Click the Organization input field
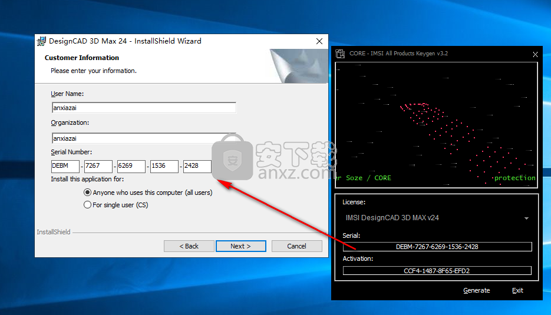This screenshot has width=551, height=315. [144, 138]
